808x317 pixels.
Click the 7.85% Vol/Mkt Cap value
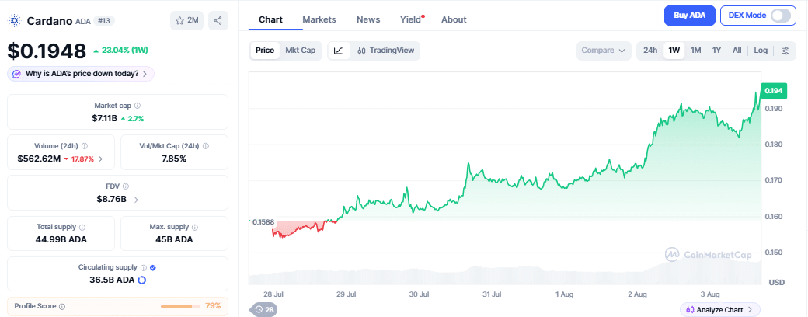coord(174,158)
